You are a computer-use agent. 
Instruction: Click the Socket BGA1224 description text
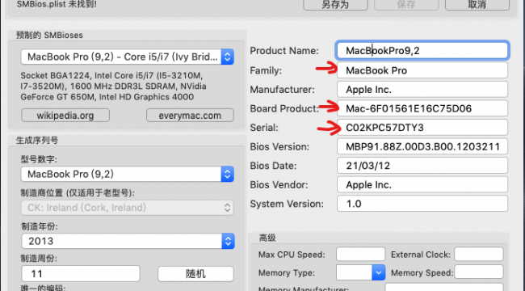coord(114,86)
